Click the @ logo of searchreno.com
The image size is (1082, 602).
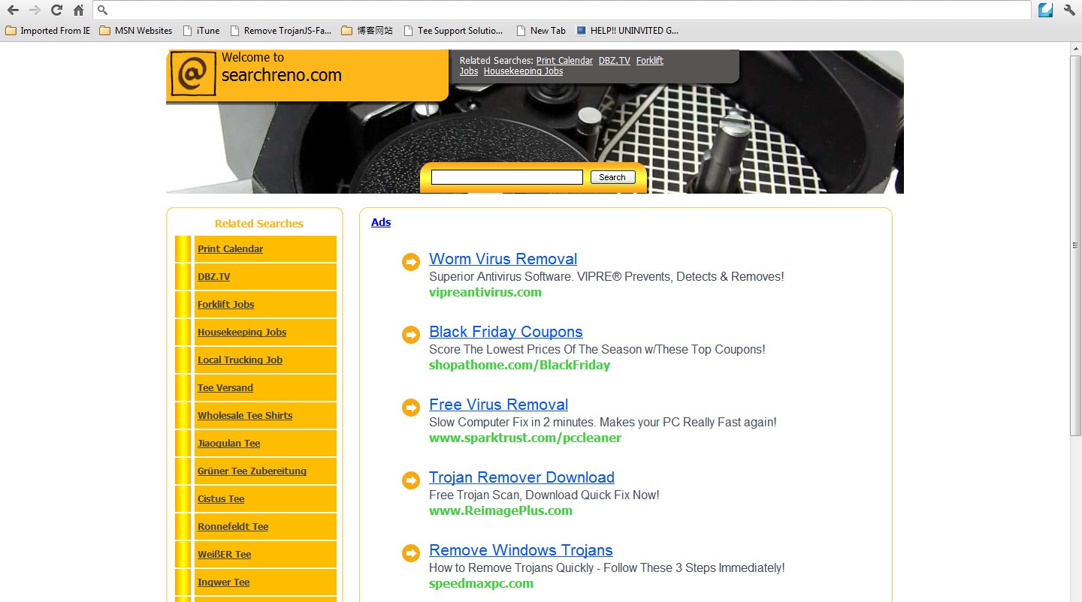(193, 74)
